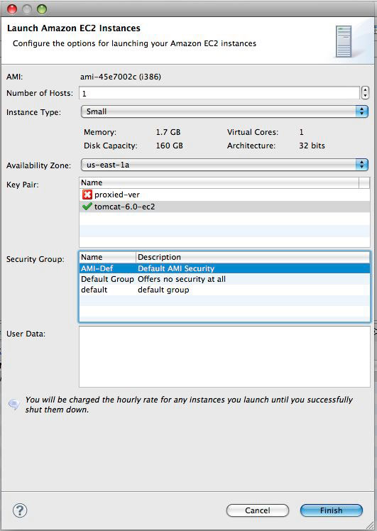Click the Number of Hosts stepper arrows
This screenshot has height=531, width=377.
pyautogui.click(x=365, y=92)
